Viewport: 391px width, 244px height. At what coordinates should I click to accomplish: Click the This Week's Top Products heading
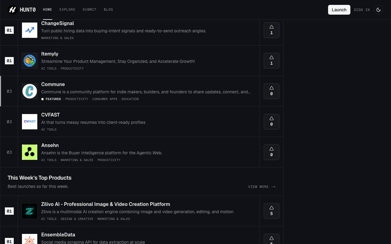point(39,178)
